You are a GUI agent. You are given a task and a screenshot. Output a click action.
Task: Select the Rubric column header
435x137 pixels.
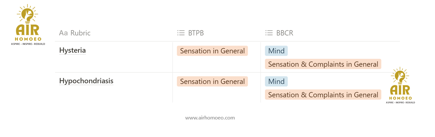[x=80, y=33]
